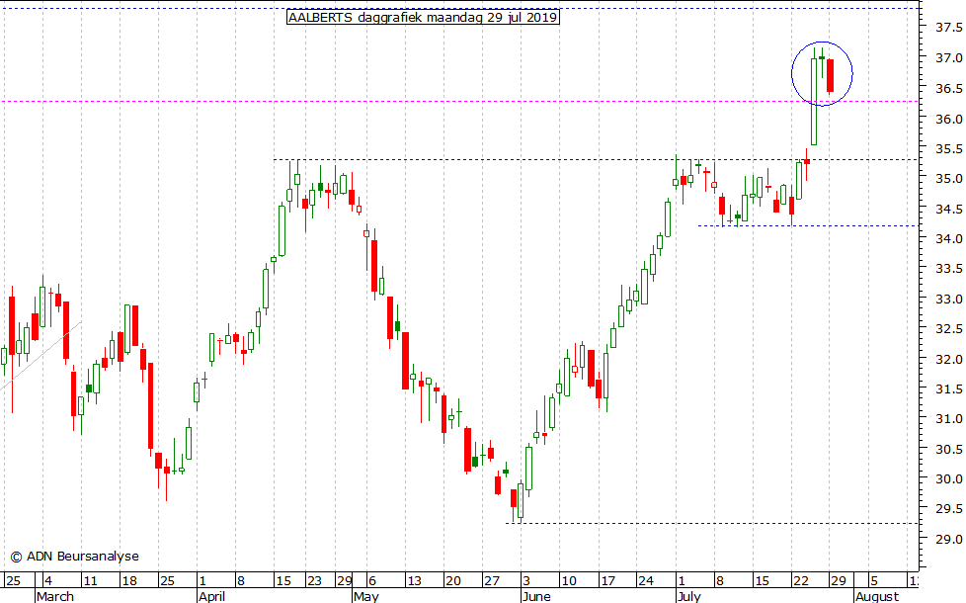Click the 33.5 price axis label
Screen dimensions: 966x603
pos(949,269)
